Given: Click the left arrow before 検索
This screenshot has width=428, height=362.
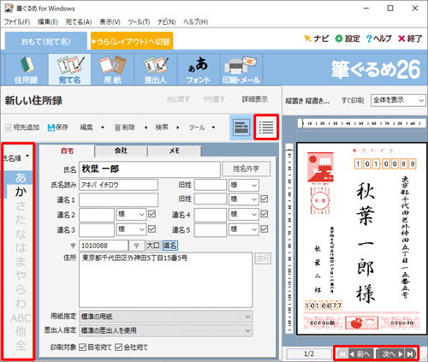Looking at the screenshot, I should [x=146, y=128].
